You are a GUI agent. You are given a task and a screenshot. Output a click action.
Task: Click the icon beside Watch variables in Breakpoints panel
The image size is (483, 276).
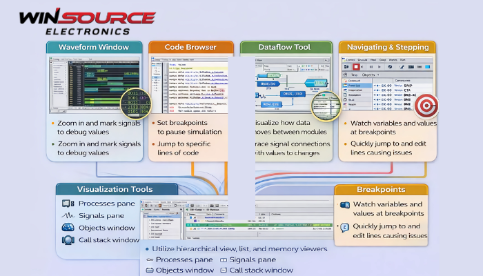pyautogui.click(x=344, y=204)
